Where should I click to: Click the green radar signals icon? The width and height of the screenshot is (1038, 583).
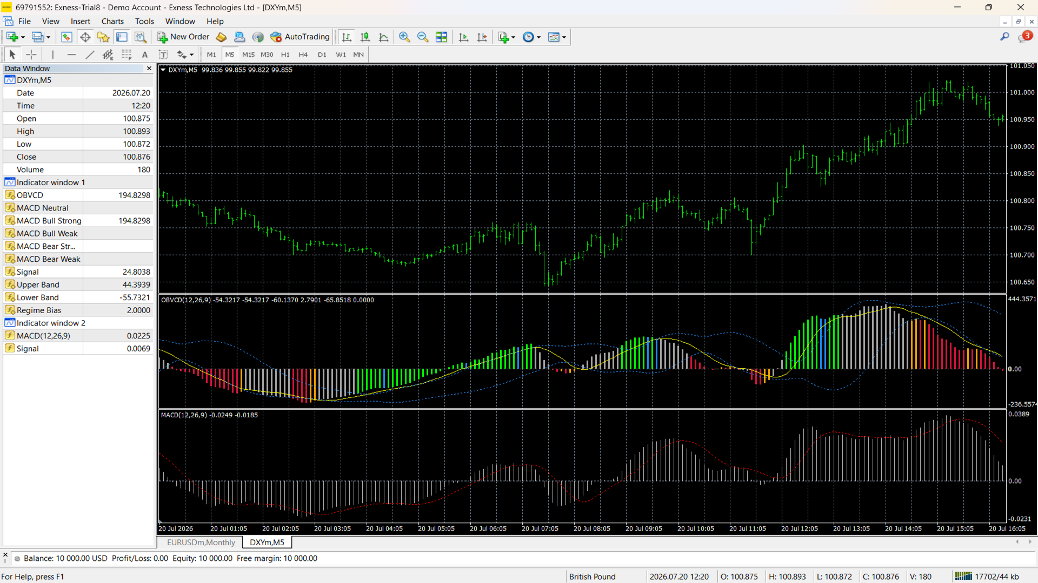click(x=258, y=37)
